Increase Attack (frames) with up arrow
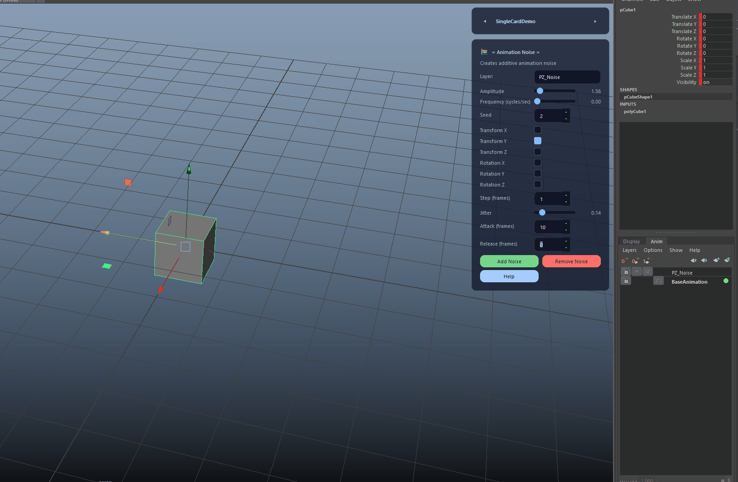Viewport: 738px width, 482px height. pyautogui.click(x=566, y=223)
